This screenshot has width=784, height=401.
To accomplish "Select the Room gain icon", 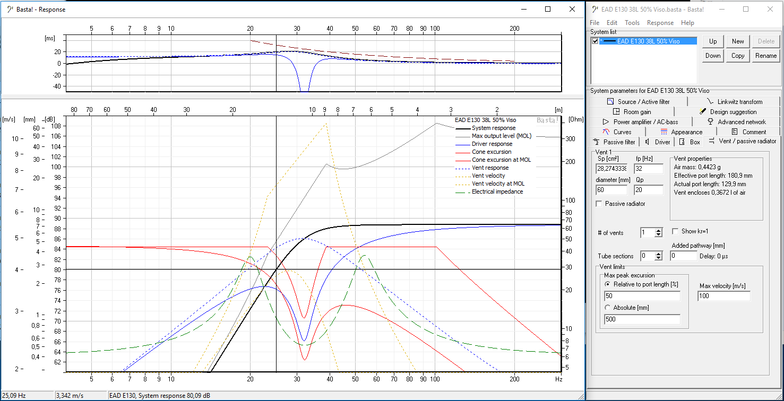I will [616, 111].
